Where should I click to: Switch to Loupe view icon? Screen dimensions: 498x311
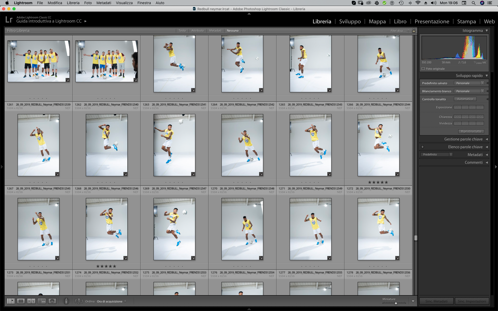tap(21, 301)
